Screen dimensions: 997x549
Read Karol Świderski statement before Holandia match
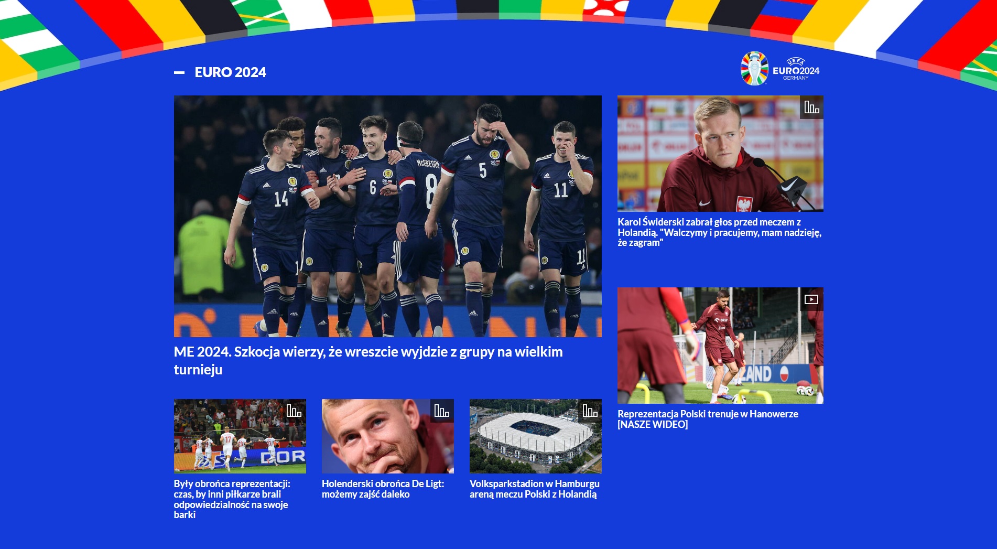click(x=719, y=232)
